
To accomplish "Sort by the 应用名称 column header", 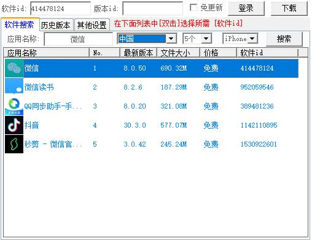I will pos(47,53).
